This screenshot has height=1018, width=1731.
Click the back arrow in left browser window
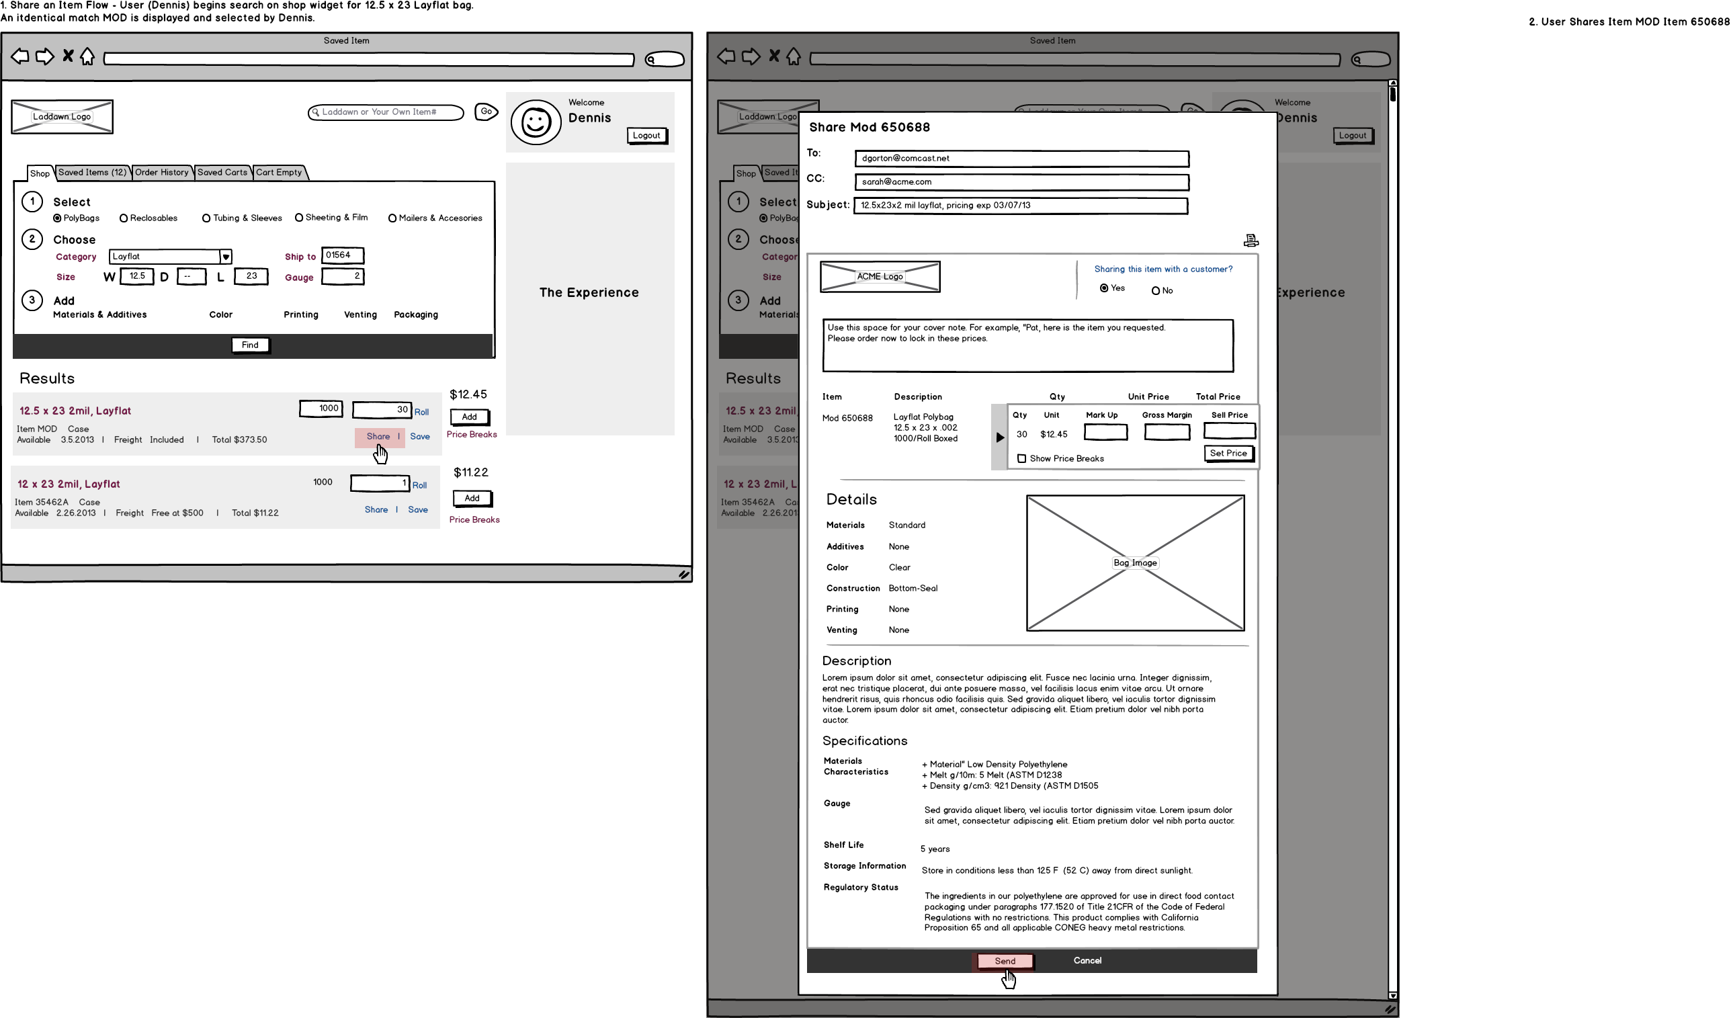(20, 56)
